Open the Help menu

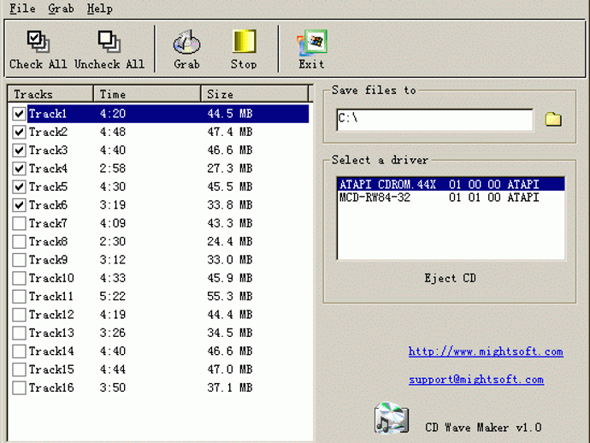[100, 9]
